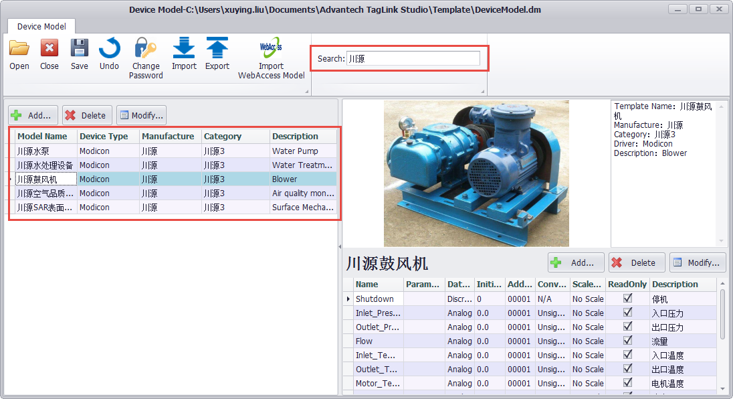Collapse the left panel with splitter arrow
The width and height of the screenshot is (733, 399).
pos(340,247)
